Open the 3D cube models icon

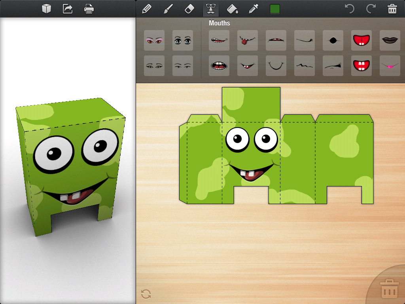[47, 9]
